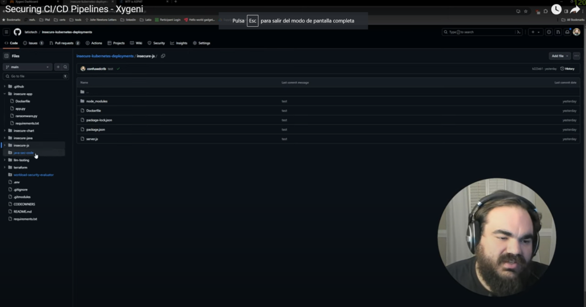Search files using the magnifier icon
This screenshot has width=586, height=307.
click(65, 67)
